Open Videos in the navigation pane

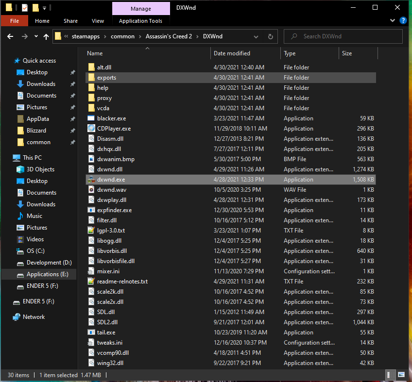coord(35,239)
